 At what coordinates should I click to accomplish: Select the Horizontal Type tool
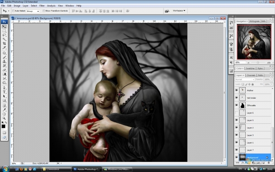(x=4, y=92)
